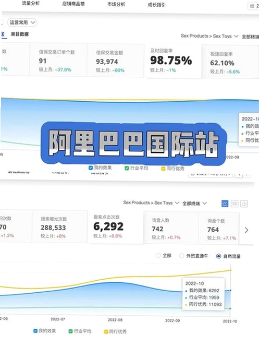259x346 pixels.
Task: Expand the upper 全部终端 dropdown
Action: point(250,37)
